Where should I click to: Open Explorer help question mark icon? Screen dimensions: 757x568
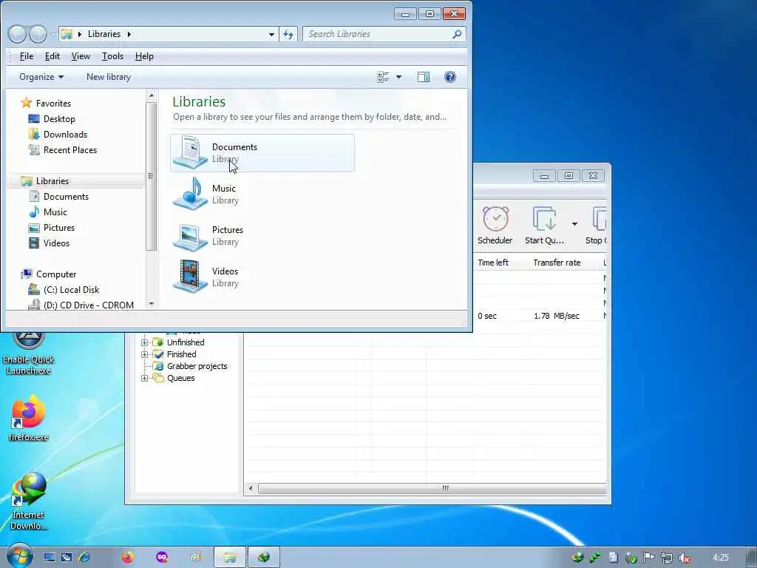point(450,77)
